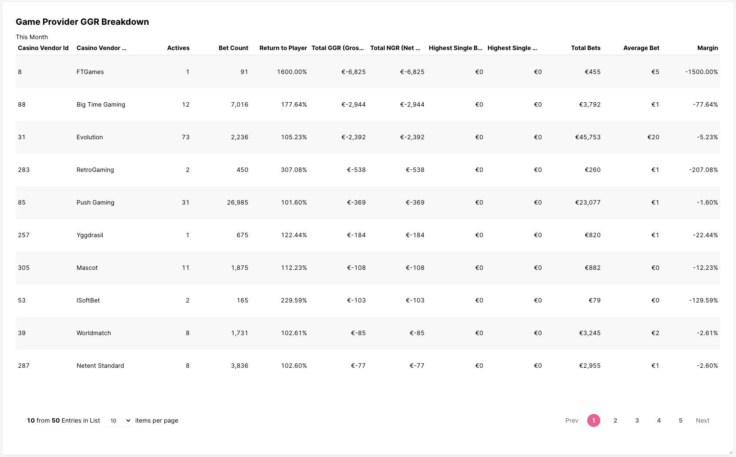Click the Netent Standard vendor name
The height and width of the screenshot is (457, 736).
[100, 366]
